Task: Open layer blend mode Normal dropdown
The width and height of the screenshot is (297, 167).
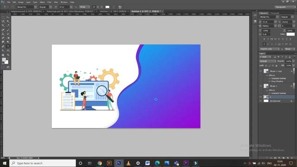Action: point(268,61)
